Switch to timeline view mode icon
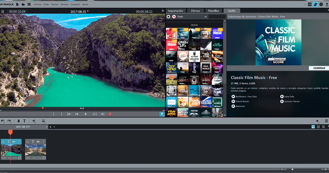Screen dimensions: 329x173 [x=324, y=127]
